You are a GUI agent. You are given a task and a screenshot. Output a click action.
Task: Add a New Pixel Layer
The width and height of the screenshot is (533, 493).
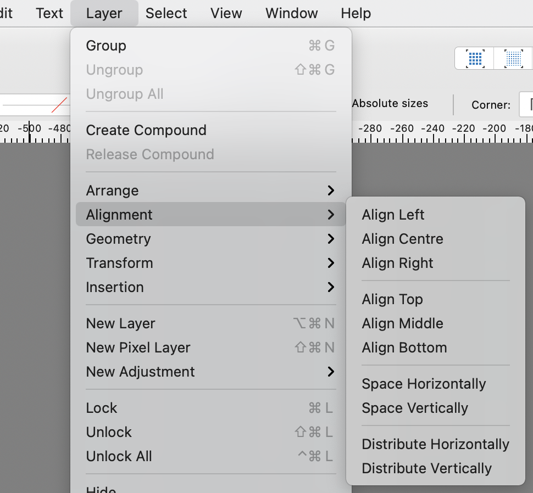138,348
